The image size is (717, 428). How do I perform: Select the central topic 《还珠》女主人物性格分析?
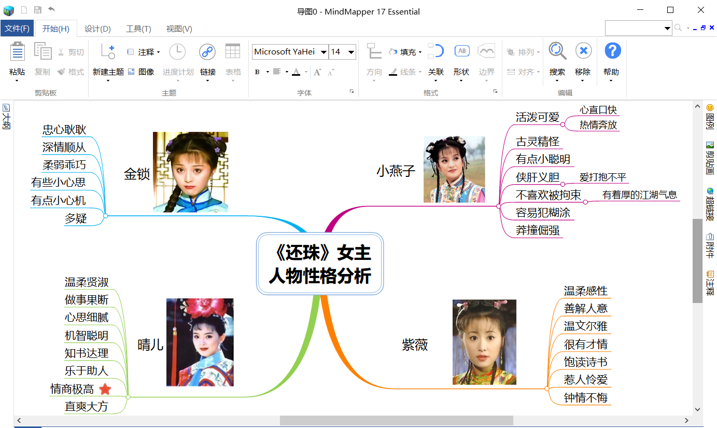(320, 264)
